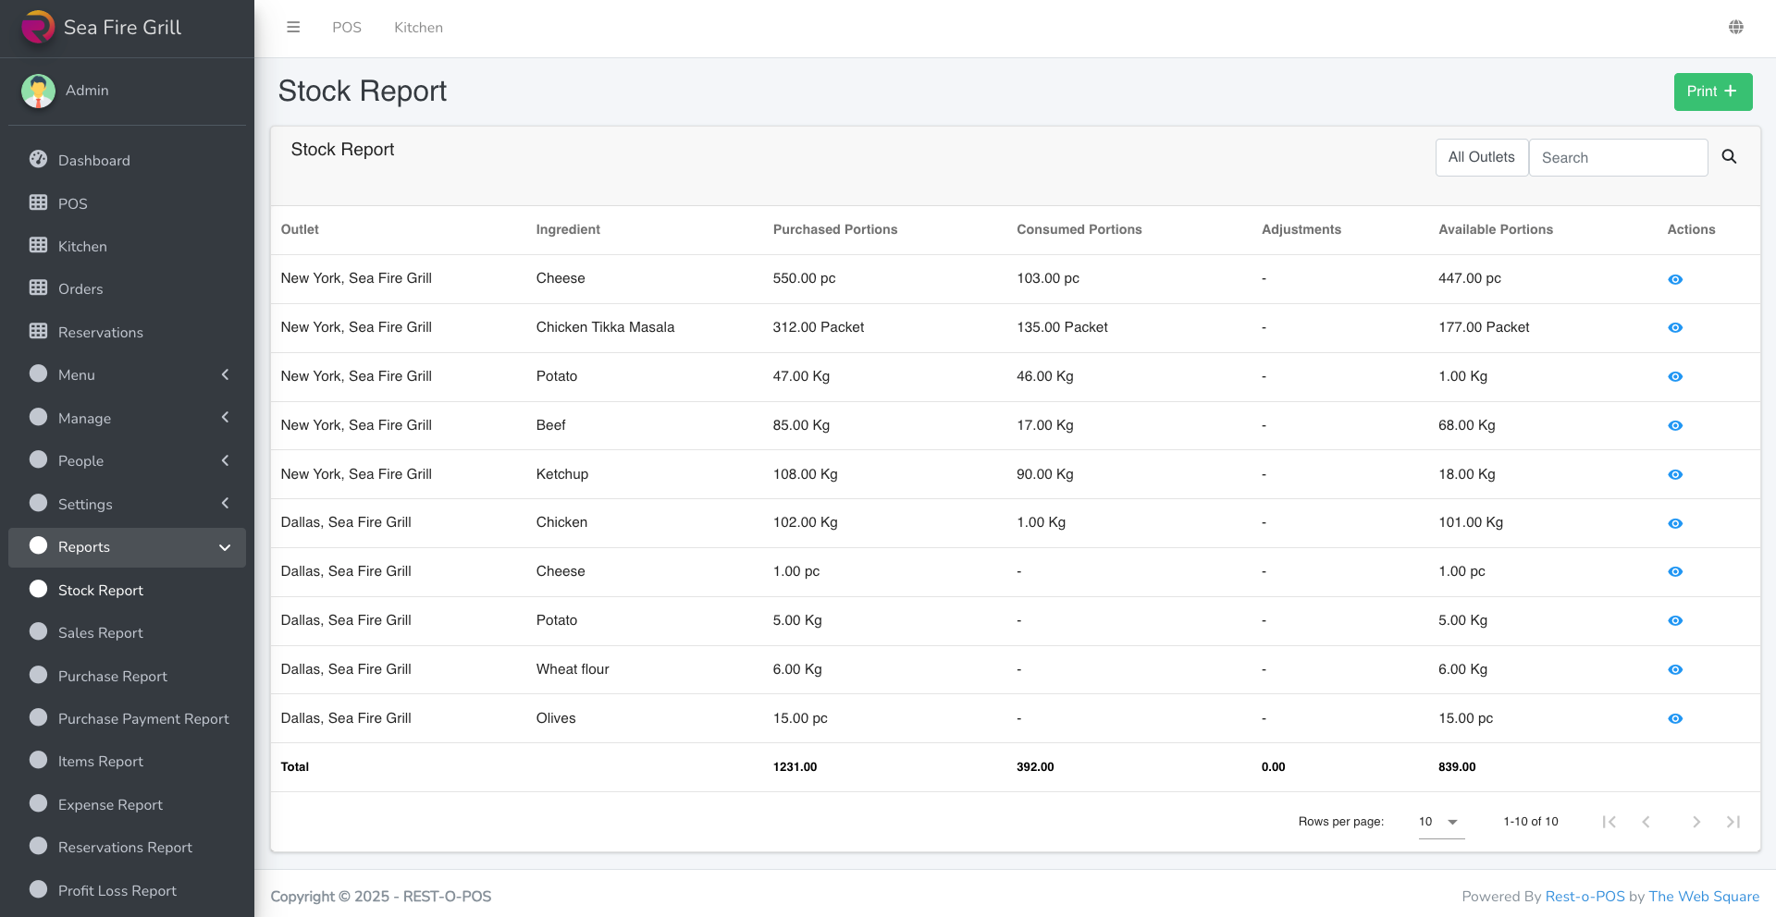This screenshot has width=1776, height=917.
Task: Click the circle icon beside Items Report
Action: [38, 760]
